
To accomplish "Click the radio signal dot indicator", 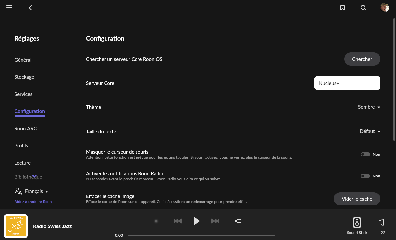I will [x=156, y=221].
